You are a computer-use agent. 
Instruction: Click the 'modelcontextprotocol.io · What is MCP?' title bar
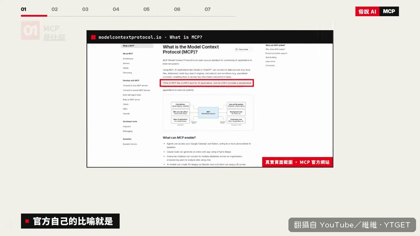coord(210,37)
